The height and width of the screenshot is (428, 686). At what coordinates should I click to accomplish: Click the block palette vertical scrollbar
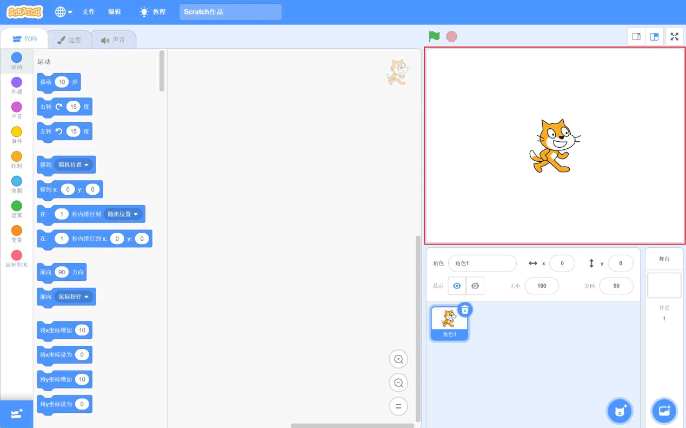[x=162, y=71]
